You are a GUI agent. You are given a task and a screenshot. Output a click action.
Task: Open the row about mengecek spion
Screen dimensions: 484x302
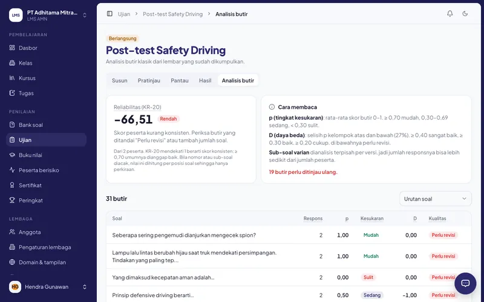click(x=289, y=235)
